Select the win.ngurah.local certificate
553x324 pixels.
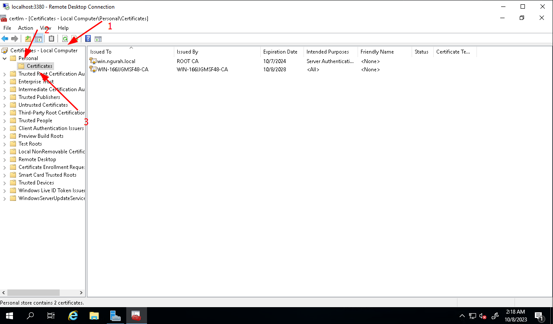coord(116,61)
